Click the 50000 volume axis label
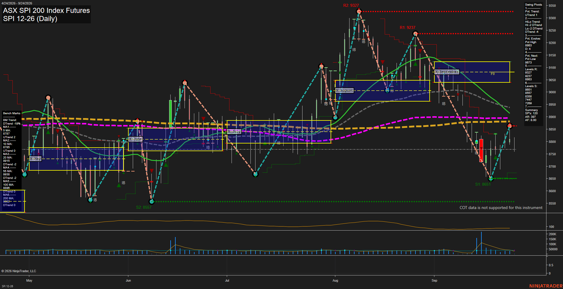The height and width of the screenshot is (289, 563). tap(553, 249)
